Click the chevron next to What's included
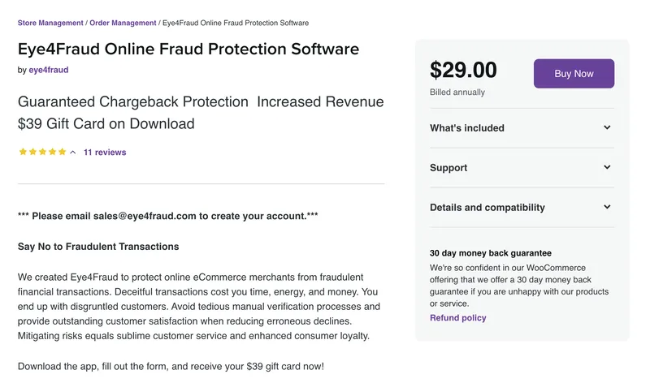Screen dimensions: 650x383 pos(607,127)
